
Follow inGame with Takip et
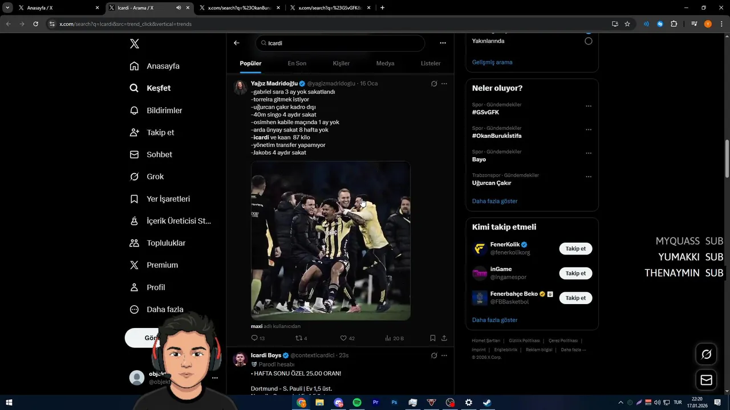(575, 273)
